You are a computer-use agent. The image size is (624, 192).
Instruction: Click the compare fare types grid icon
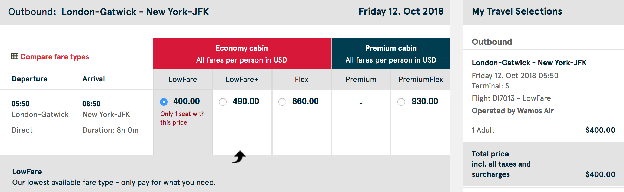pyautogui.click(x=15, y=56)
